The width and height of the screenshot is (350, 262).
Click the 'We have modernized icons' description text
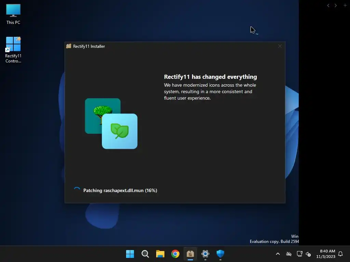(x=210, y=91)
